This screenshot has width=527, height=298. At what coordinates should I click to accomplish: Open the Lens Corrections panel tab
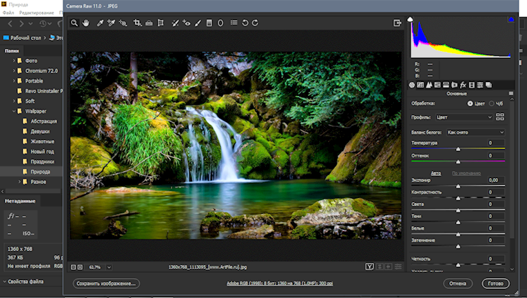(x=455, y=85)
